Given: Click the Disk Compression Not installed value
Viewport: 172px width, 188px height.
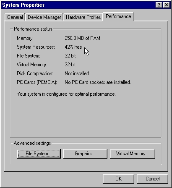Looking at the screenshot, I should point(77,73).
